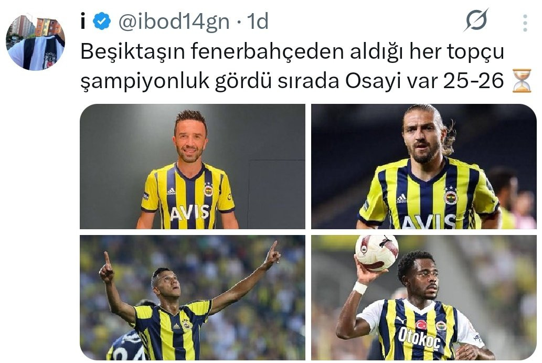
Task: Click the club crest on bearded player's jersey
Action: (x=451, y=197)
